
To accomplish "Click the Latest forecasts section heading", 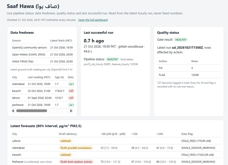I will pos(46,126).
